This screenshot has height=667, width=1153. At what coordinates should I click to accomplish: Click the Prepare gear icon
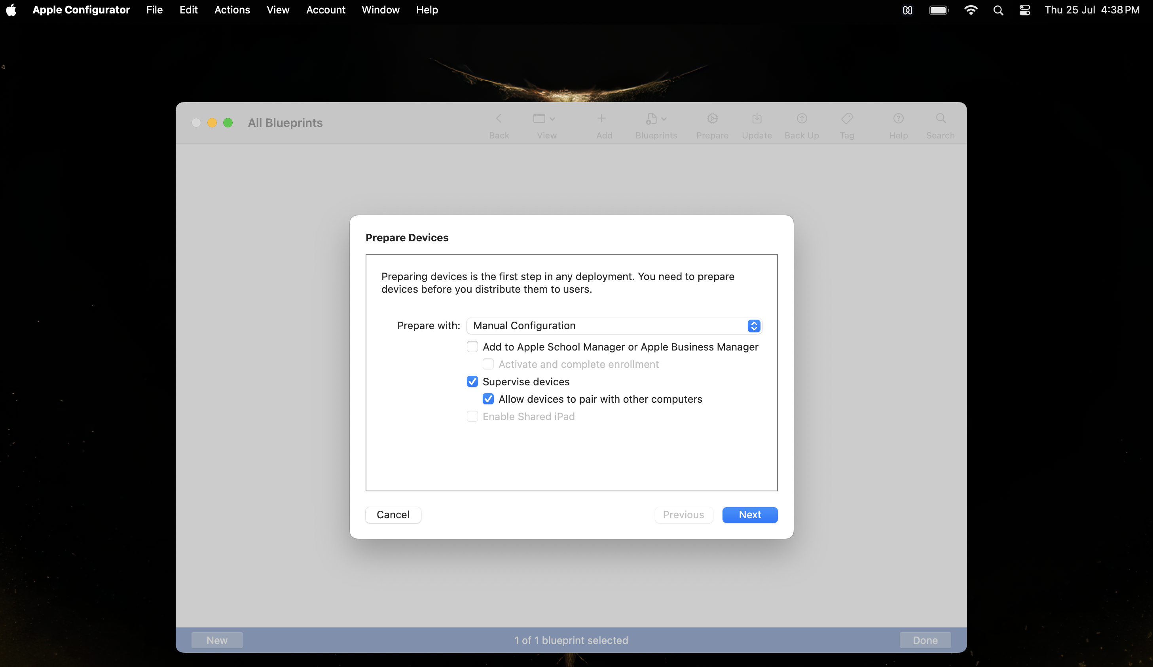click(x=712, y=119)
